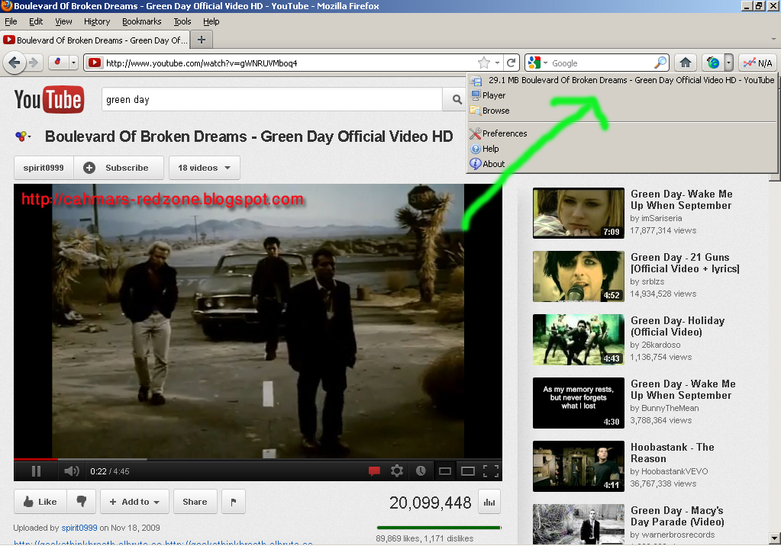This screenshot has width=781, height=546.
Task: Bookmark page with the star icon
Action: pyautogui.click(x=484, y=63)
